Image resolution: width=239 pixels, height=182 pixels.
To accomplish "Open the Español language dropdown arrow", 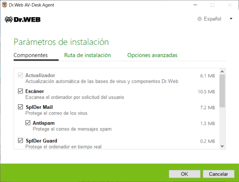I will tap(231, 19).
